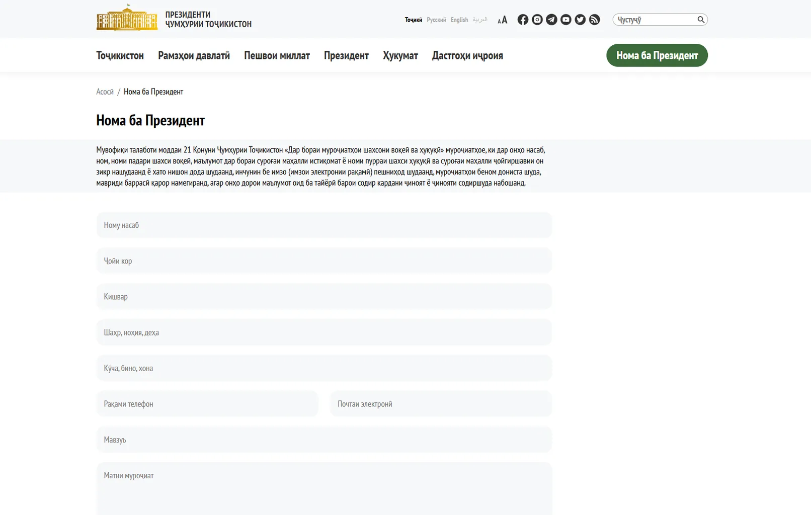Image resolution: width=811 pixels, height=515 pixels.
Task: Click the green Нома ба Президент button
Action: click(x=657, y=55)
